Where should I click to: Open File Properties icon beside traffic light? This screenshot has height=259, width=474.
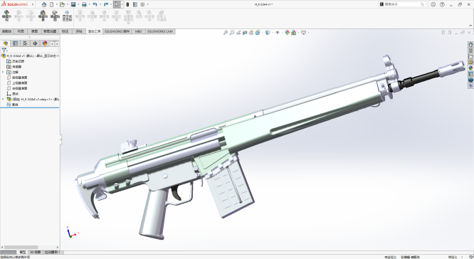point(135,4)
